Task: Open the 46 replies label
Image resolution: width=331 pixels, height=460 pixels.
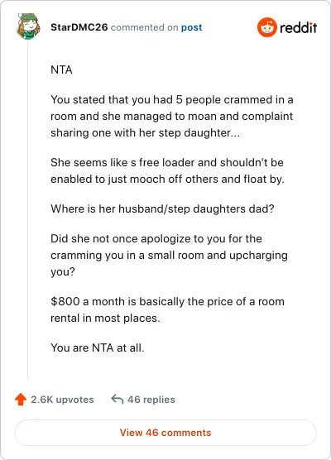Action: click(151, 400)
